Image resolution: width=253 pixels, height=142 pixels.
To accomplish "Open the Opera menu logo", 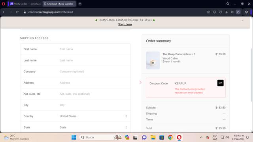I will pyautogui.click(x=4, y=4).
